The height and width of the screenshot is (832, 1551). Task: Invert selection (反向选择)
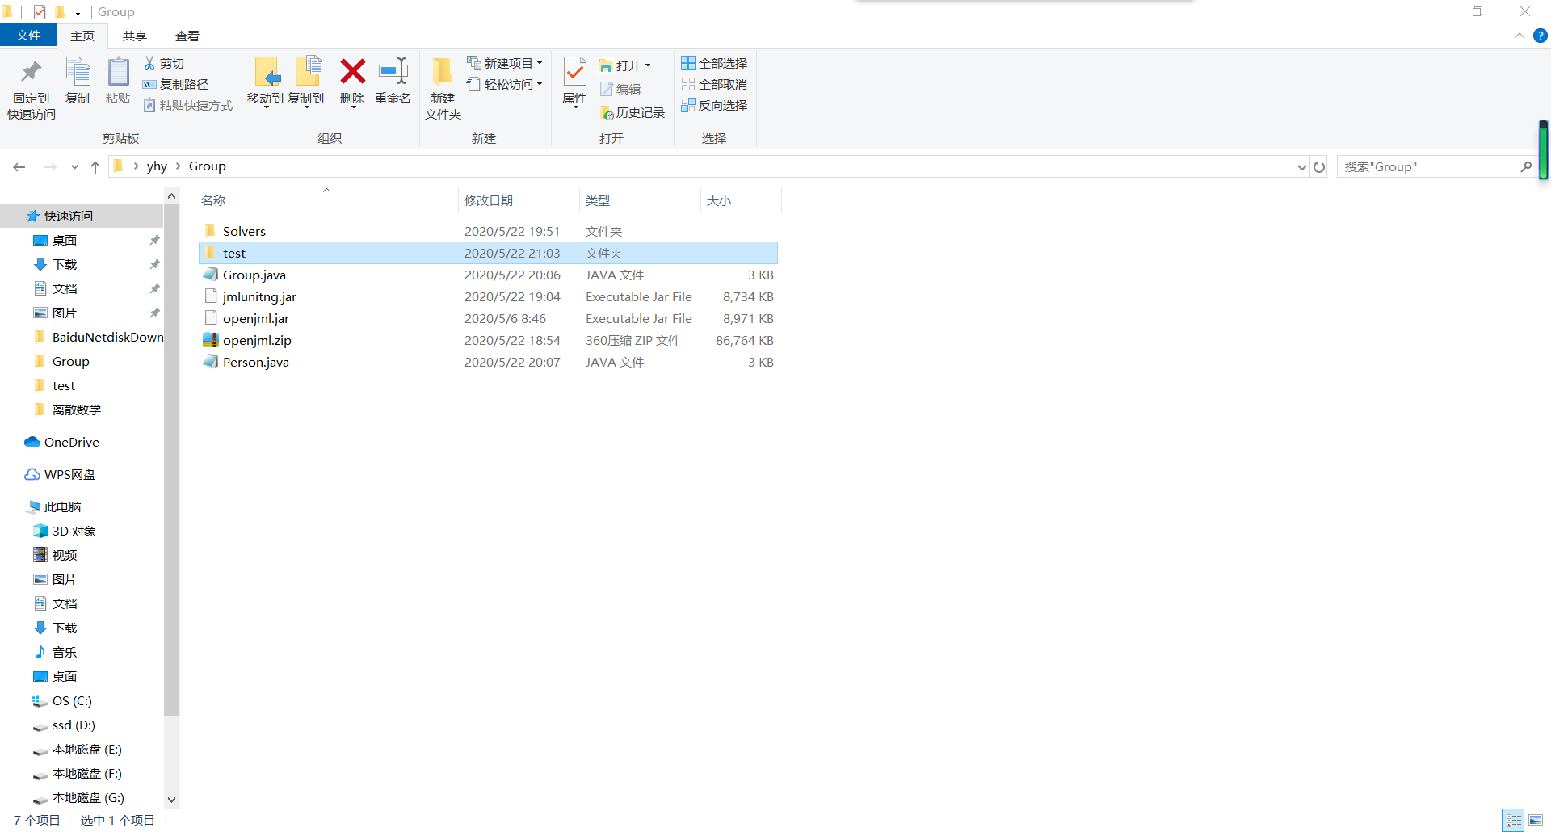(714, 105)
